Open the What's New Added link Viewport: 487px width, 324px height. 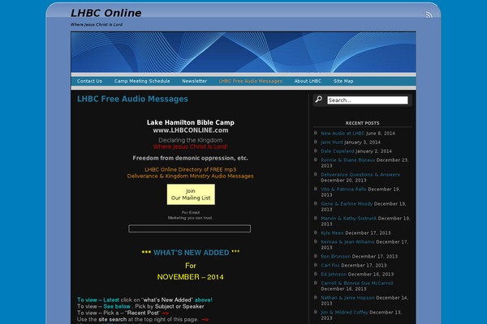tap(191, 253)
